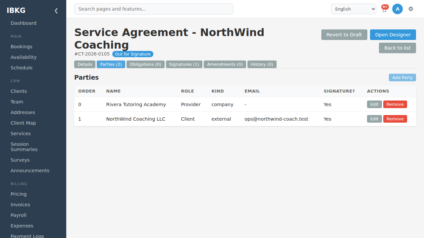This screenshot has width=424, height=238.
Task: Click the contract number #CT-2026-0105
Action: (x=92, y=54)
